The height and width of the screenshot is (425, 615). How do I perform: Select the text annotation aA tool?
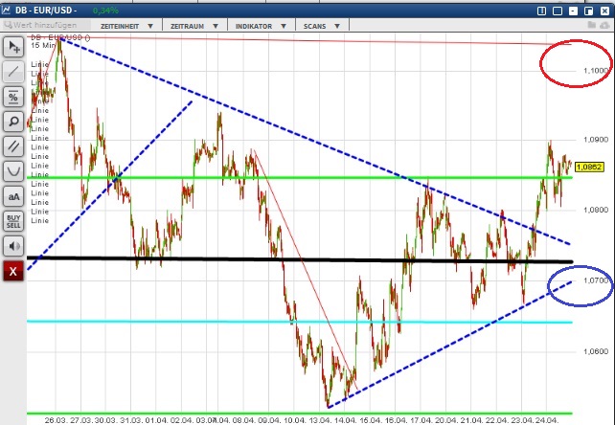[13, 196]
